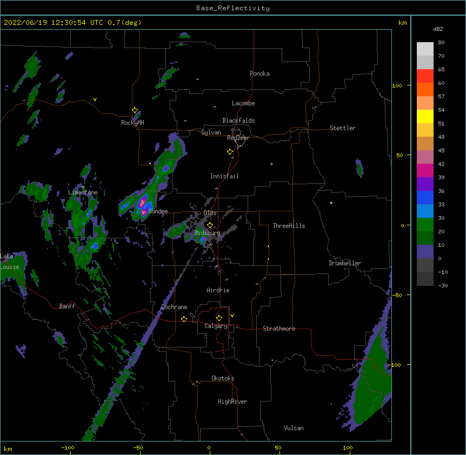Screen dimensions: 466x455
Task: Click the -100 tick label on the horizontal axis
Action: click(68, 447)
